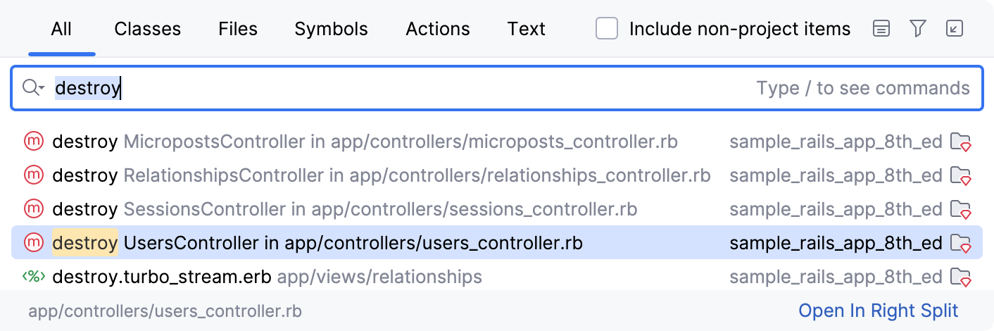Click project folder icon on RelationshipsController row
994x331 pixels.
tap(961, 175)
